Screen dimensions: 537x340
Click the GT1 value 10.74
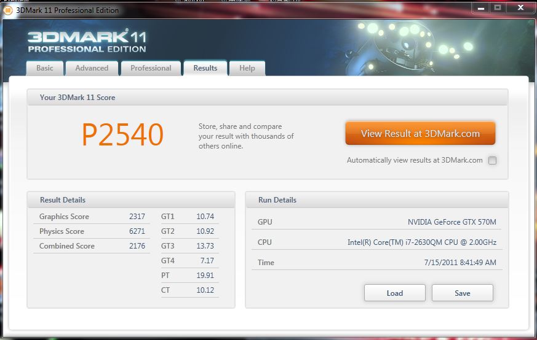[205, 216]
